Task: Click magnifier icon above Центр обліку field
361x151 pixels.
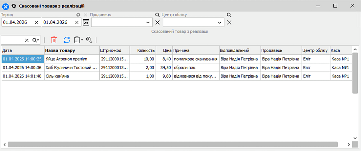Action: click(229, 15)
